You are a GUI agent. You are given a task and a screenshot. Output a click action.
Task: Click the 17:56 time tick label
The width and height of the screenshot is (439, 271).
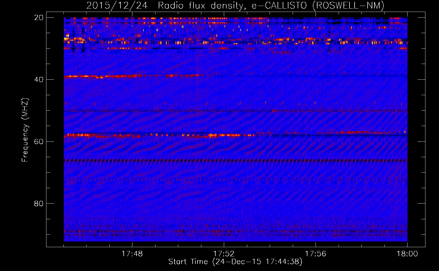(316, 254)
